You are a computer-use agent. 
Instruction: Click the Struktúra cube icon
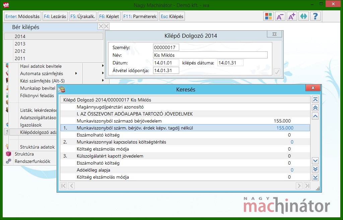pyautogui.click(x=8, y=154)
